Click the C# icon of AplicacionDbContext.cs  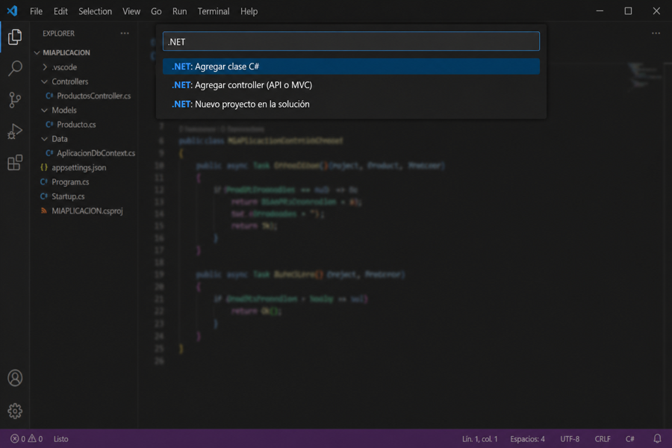(49, 153)
